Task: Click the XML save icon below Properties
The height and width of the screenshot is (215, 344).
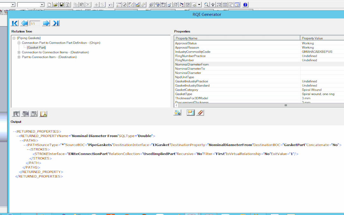Action: (191, 113)
